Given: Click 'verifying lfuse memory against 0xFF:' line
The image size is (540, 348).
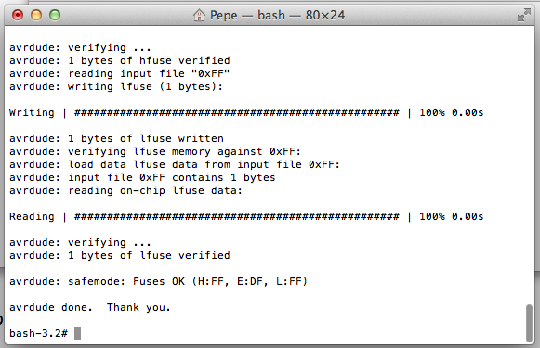Looking at the screenshot, I should click(155, 151).
